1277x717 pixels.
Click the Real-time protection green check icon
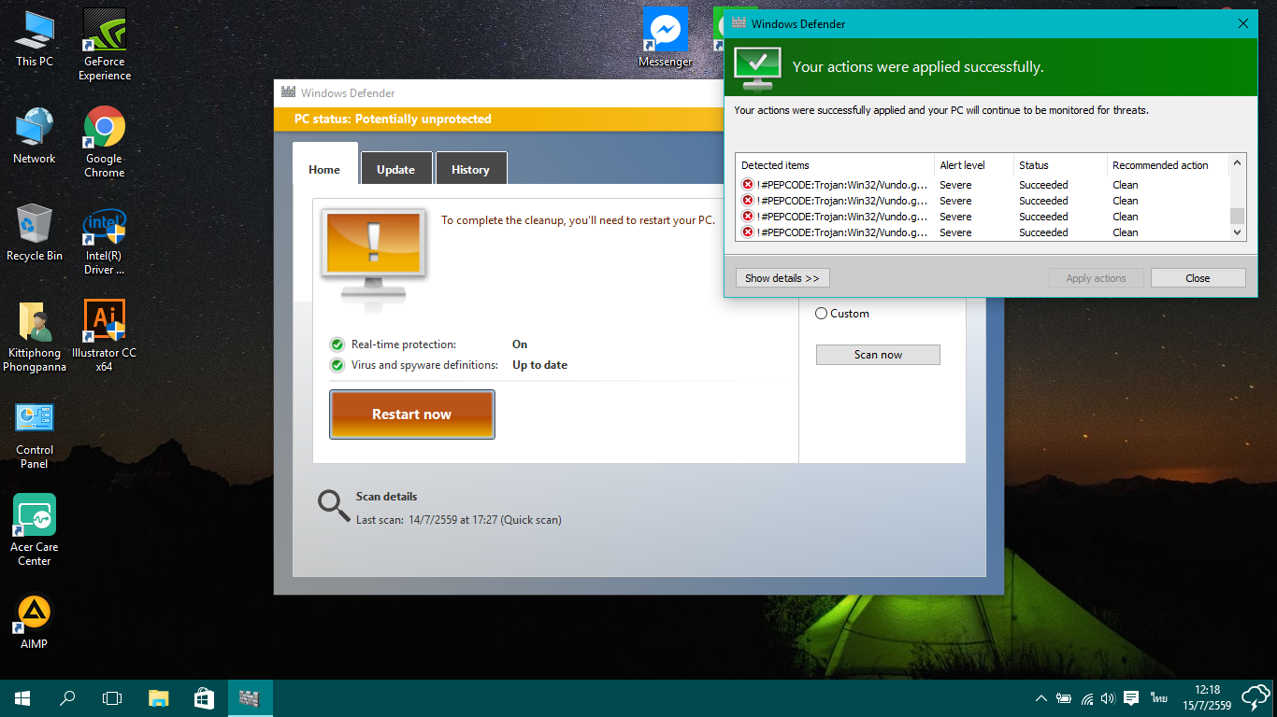(337, 344)
